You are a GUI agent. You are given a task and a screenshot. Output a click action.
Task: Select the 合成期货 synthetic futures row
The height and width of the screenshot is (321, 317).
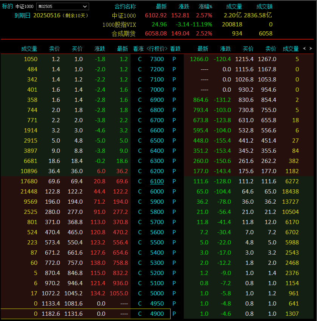point(123,34)
